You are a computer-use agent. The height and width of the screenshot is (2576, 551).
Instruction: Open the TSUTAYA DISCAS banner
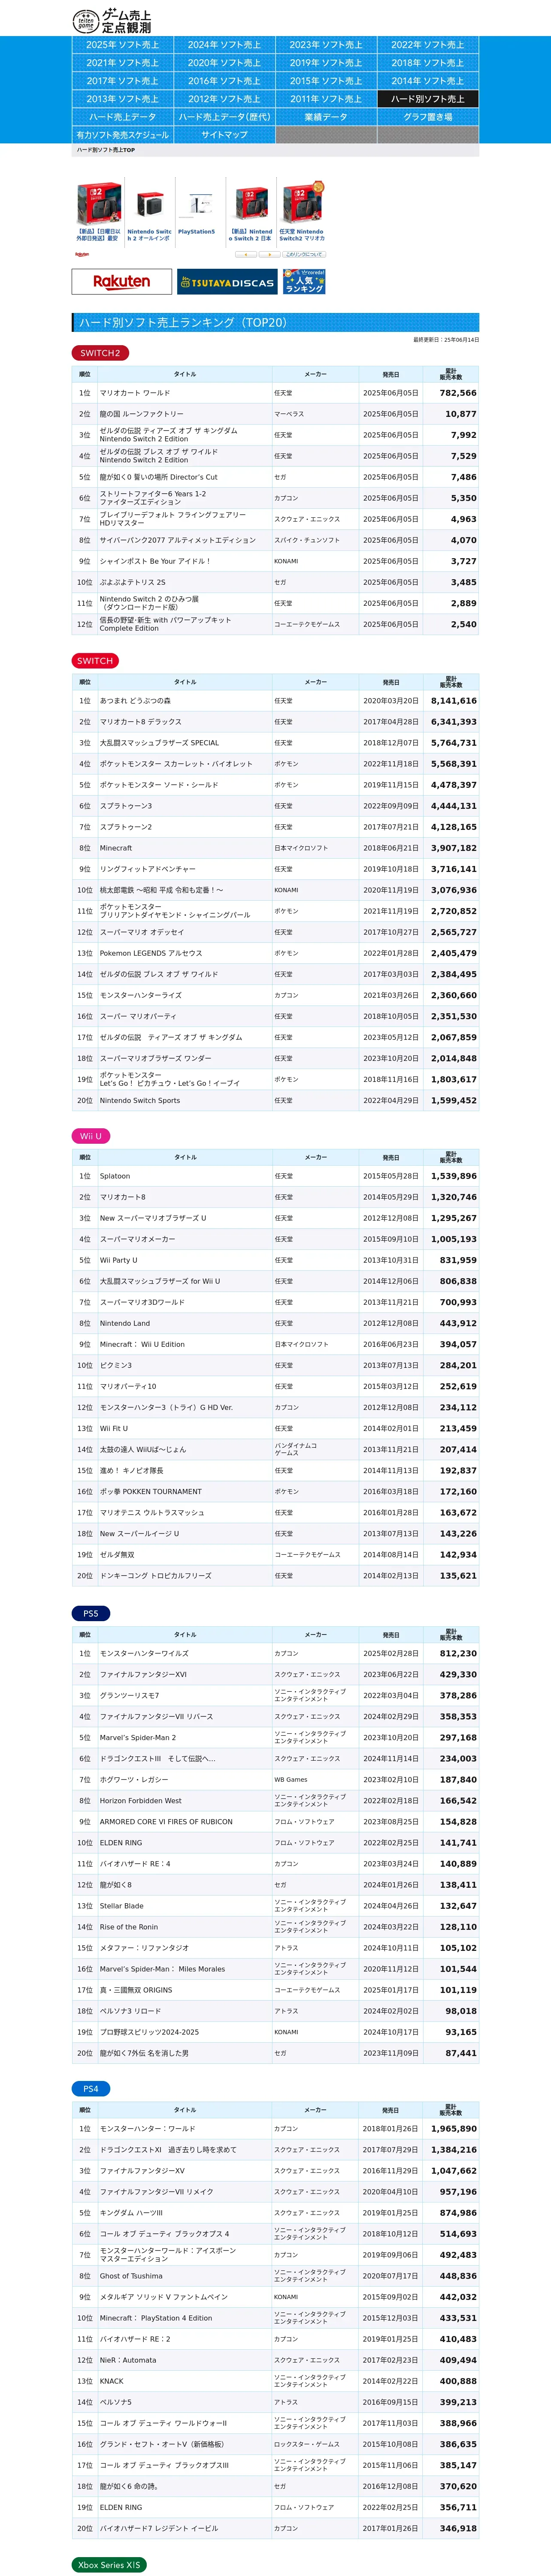click(227, 282)
